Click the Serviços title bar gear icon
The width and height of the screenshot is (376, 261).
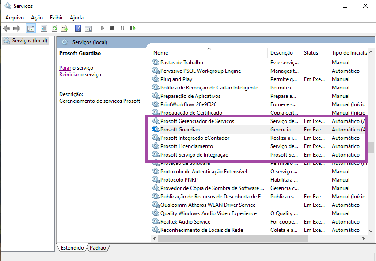8,6
